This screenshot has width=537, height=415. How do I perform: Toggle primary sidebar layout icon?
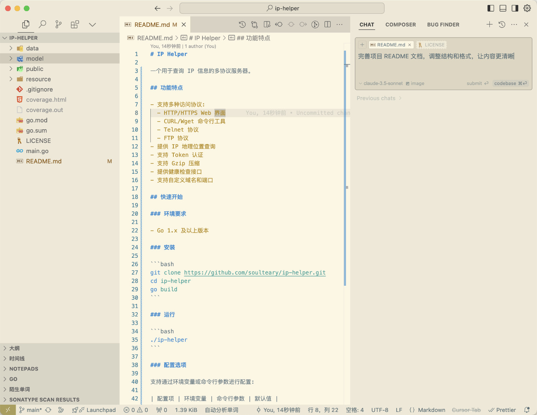tap(491, 8)
